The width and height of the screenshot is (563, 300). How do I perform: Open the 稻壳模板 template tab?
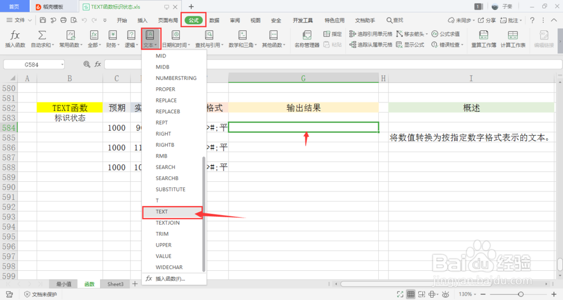[x=54, y=7]
